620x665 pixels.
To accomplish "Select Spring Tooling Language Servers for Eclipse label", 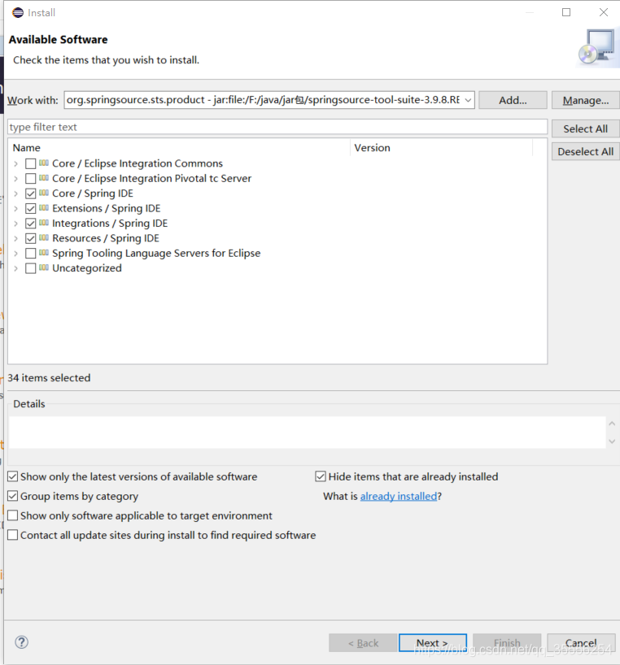I will coord(156,253).
